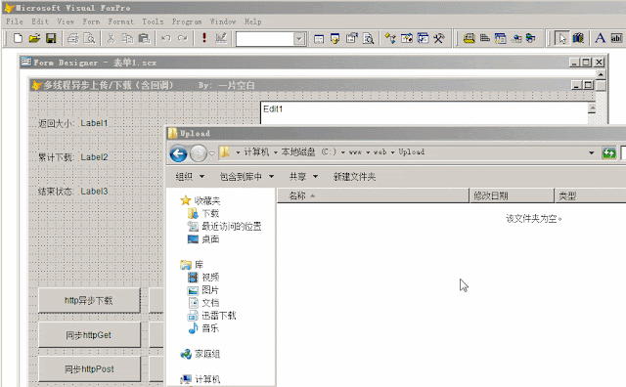The height and width of the screenshot is (387, 626).
Task: Click the New file toolbar icon
Action: 18,38
